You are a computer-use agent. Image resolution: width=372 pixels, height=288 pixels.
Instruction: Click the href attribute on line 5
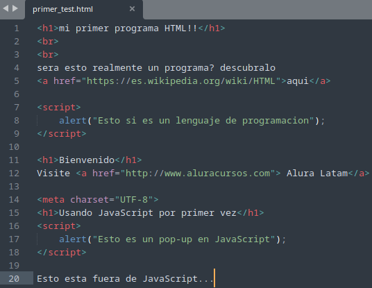(65, 81)
